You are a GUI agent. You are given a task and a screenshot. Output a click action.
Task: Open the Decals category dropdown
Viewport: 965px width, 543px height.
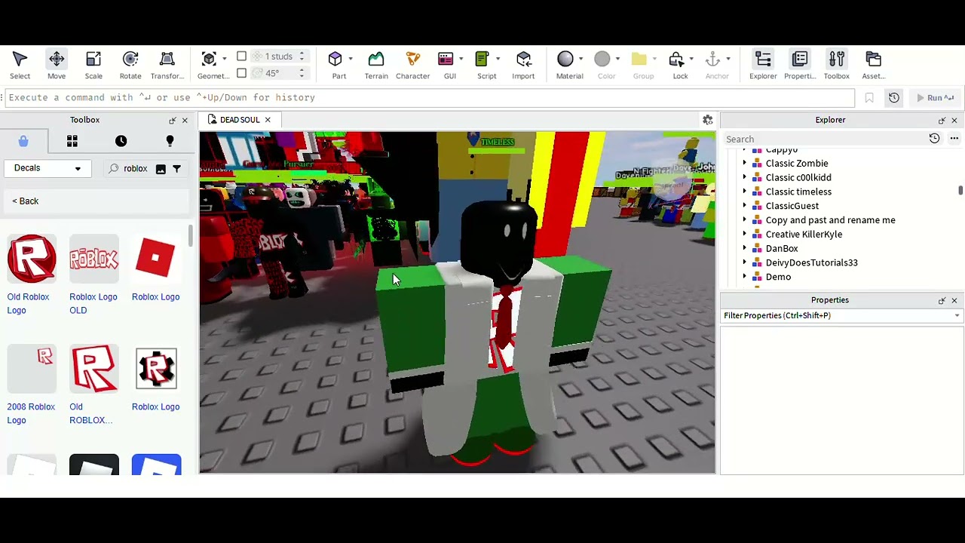[47, 168]
